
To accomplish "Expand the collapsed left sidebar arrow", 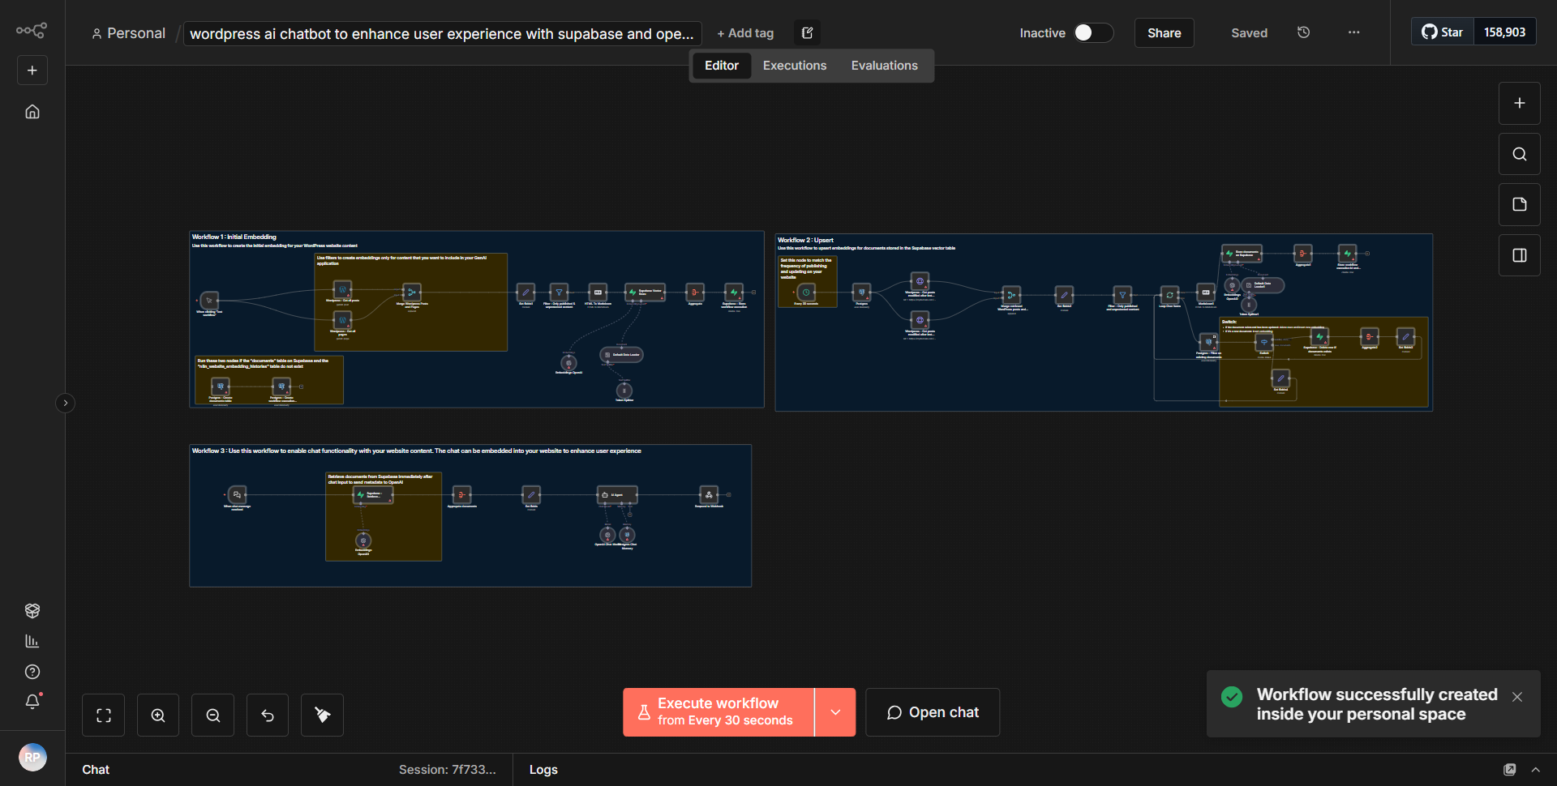I will (66, 403).
